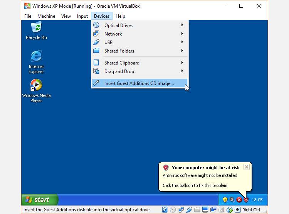Image resolution: width=289 pixels, height=214 pixels.
Task: Open the Machine menu
Action: [46, 16]
